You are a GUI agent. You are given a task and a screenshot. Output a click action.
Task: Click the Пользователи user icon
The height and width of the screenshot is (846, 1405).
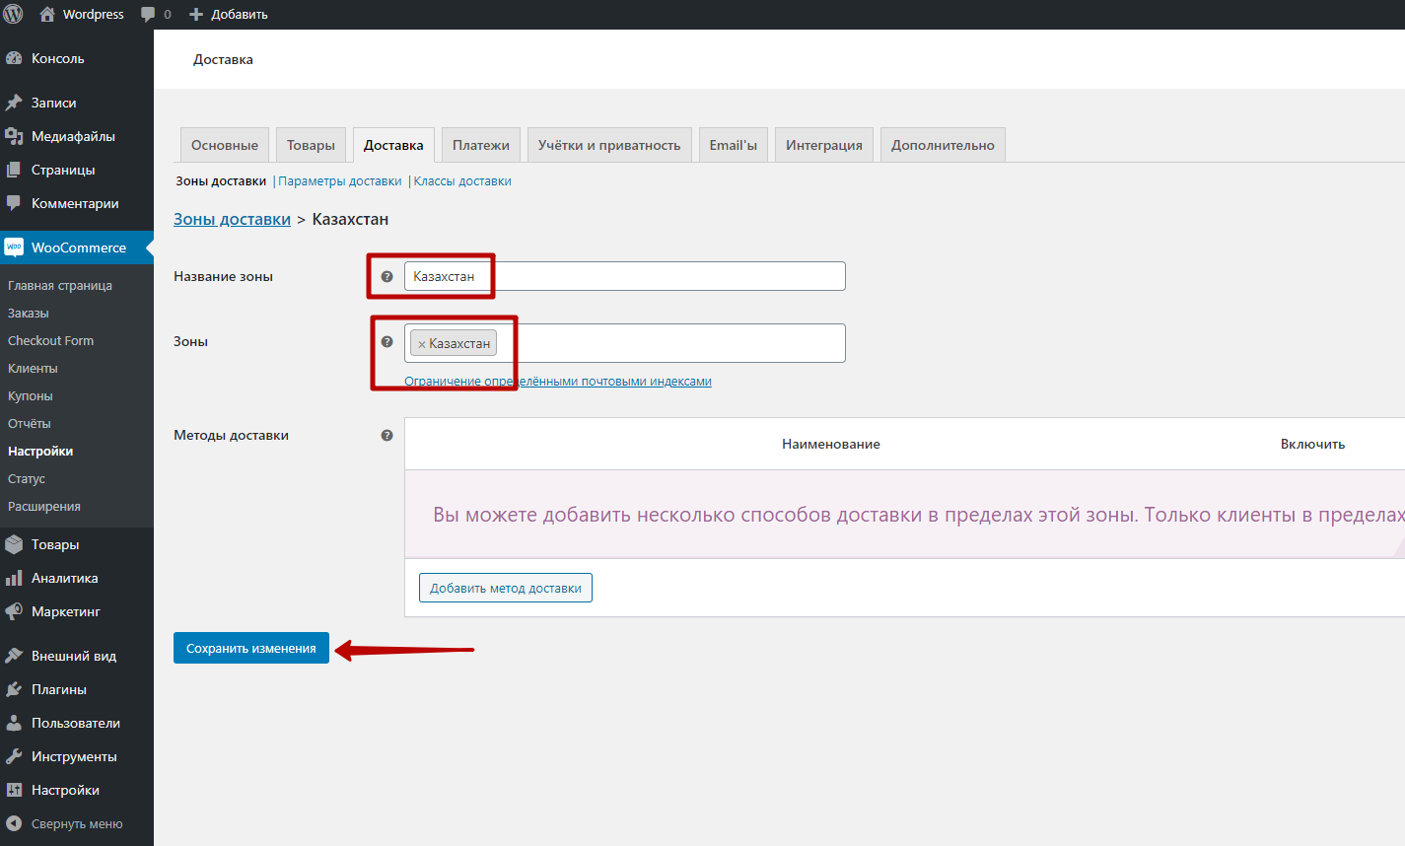coord(14,723)
